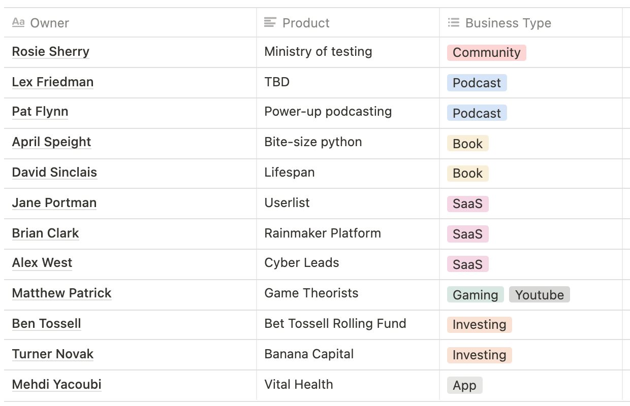The width and height of the screenshot is (630, 406).
Task: Select the Community tag for Rosie Sherry
Action: (487, 53)
